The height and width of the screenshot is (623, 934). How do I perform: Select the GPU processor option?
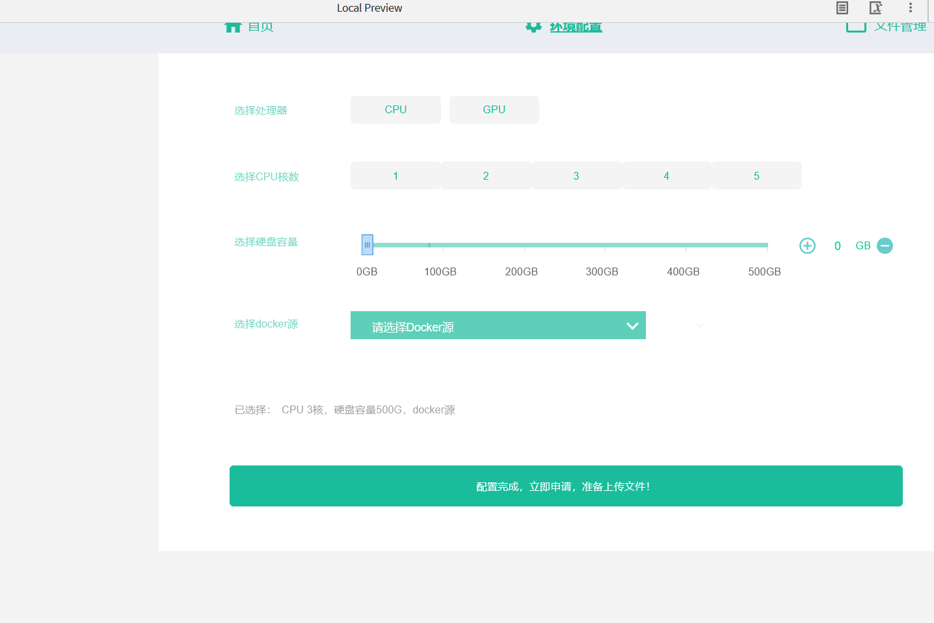pyautogui.click(x=494, y=109)
